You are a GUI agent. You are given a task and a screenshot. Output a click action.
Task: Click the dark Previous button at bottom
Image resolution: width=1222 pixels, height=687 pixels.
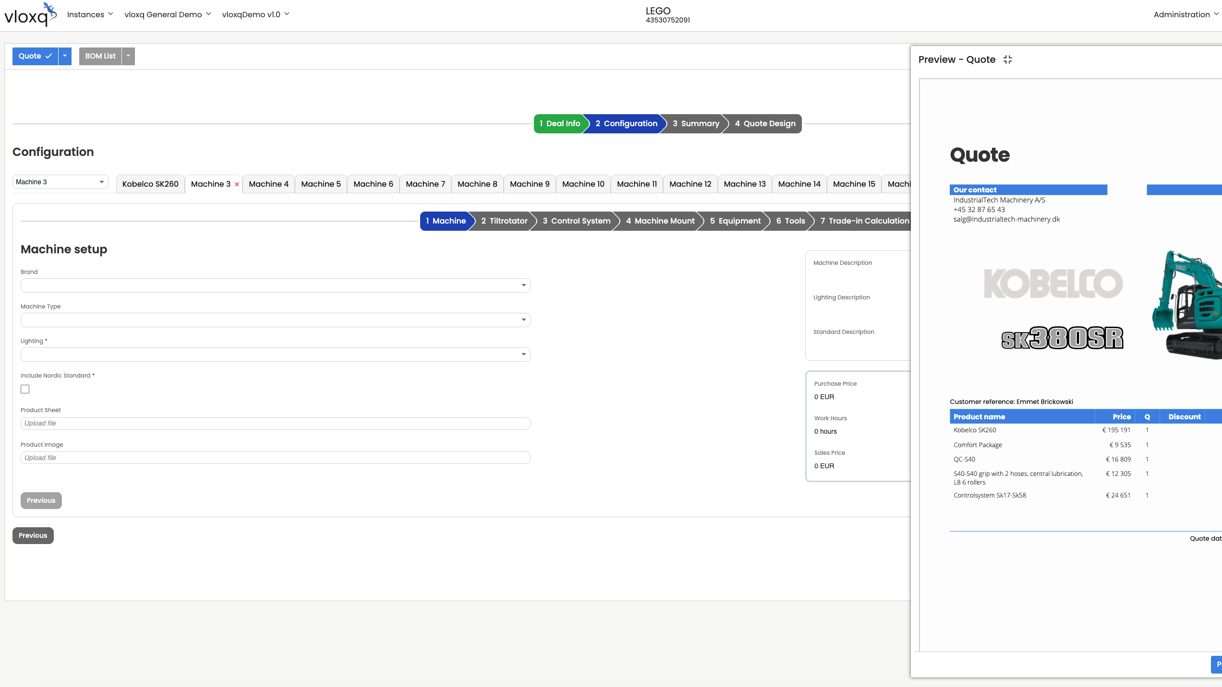tap(33, 535)
